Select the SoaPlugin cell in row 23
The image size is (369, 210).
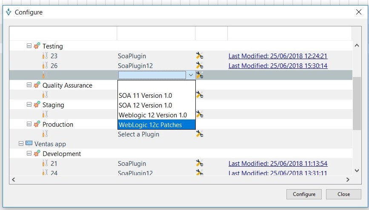coord(132,56)
